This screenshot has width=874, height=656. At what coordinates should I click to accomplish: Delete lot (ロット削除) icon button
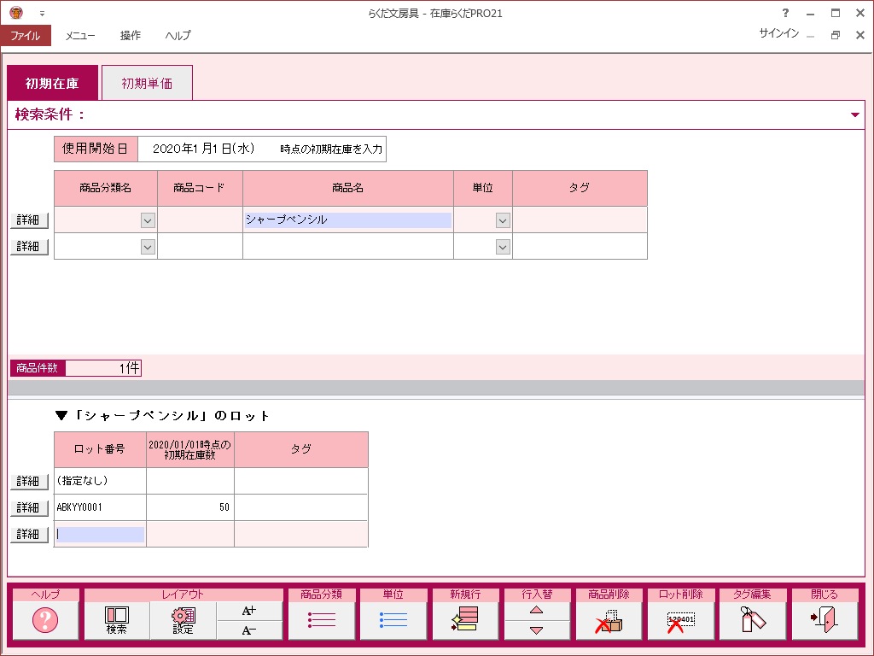click(x=680, y=621)
